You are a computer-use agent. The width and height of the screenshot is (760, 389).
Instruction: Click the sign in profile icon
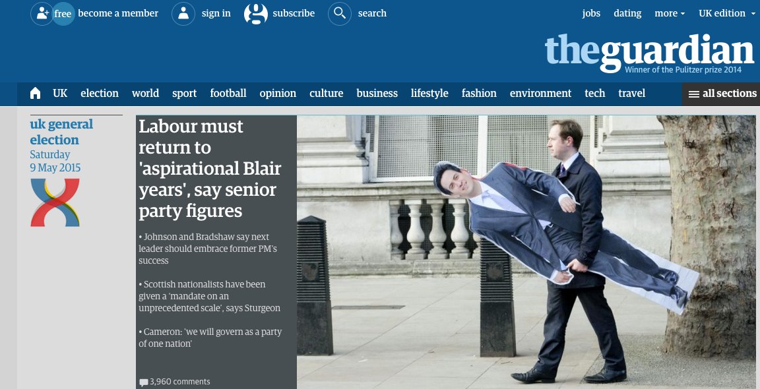[x=183, y=14]
